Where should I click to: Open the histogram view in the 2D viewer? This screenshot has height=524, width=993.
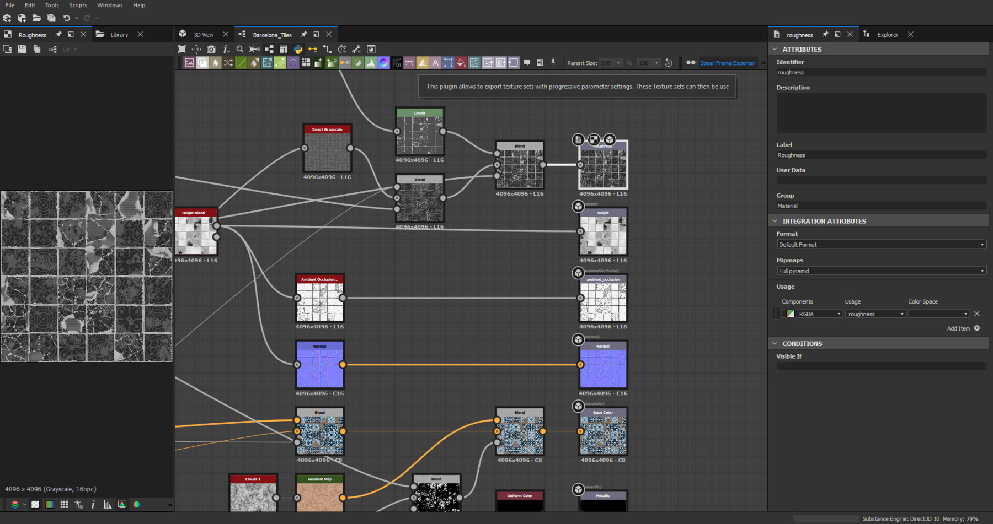[x=108, y=505]
